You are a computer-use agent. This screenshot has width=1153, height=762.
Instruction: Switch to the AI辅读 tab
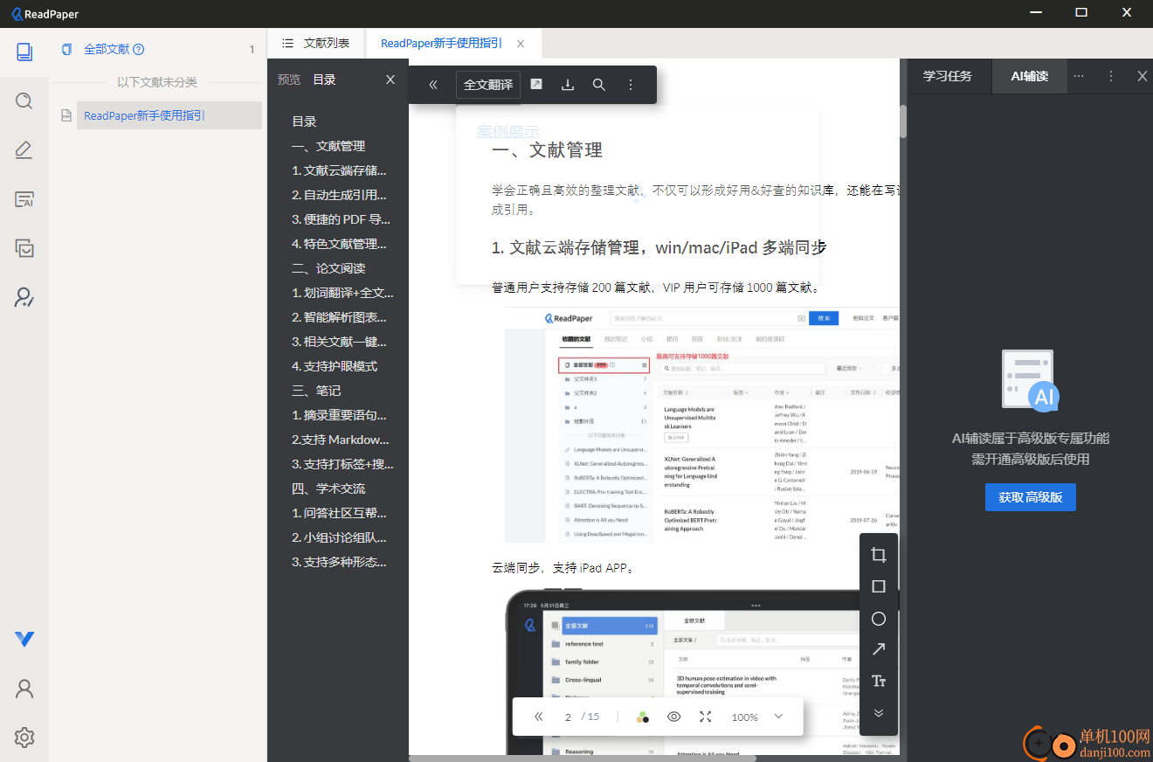(x=1030, y=76)
